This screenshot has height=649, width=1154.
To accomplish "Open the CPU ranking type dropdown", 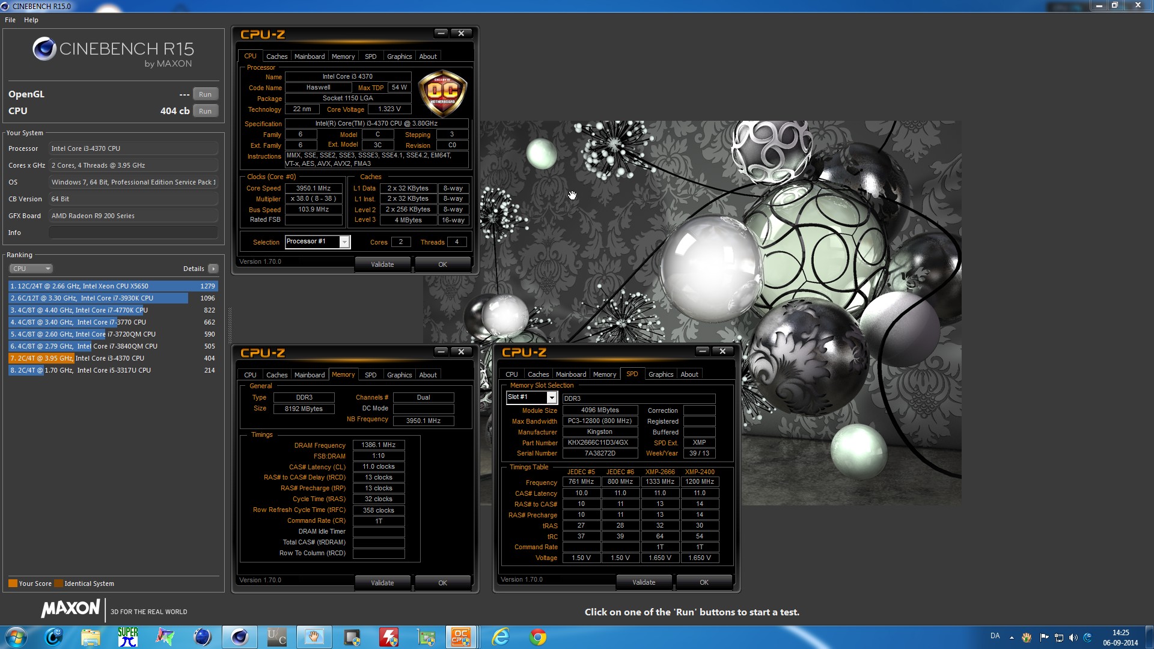I will coord(31,269).
